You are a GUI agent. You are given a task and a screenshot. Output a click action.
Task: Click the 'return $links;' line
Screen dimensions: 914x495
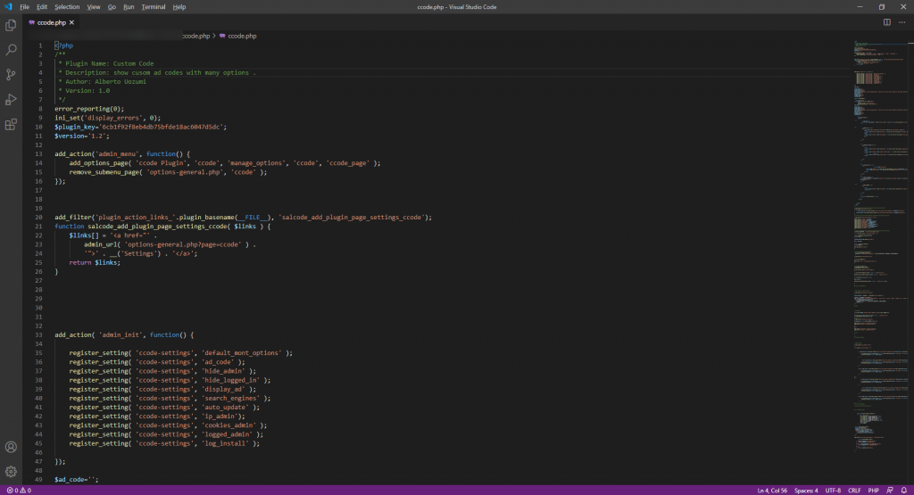click(95, 262)
